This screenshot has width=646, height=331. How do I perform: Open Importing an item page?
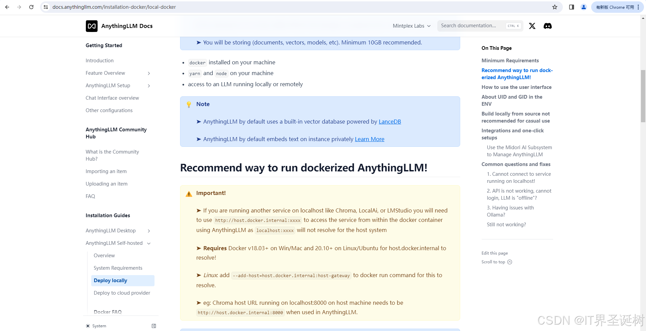tap(106, 171)
